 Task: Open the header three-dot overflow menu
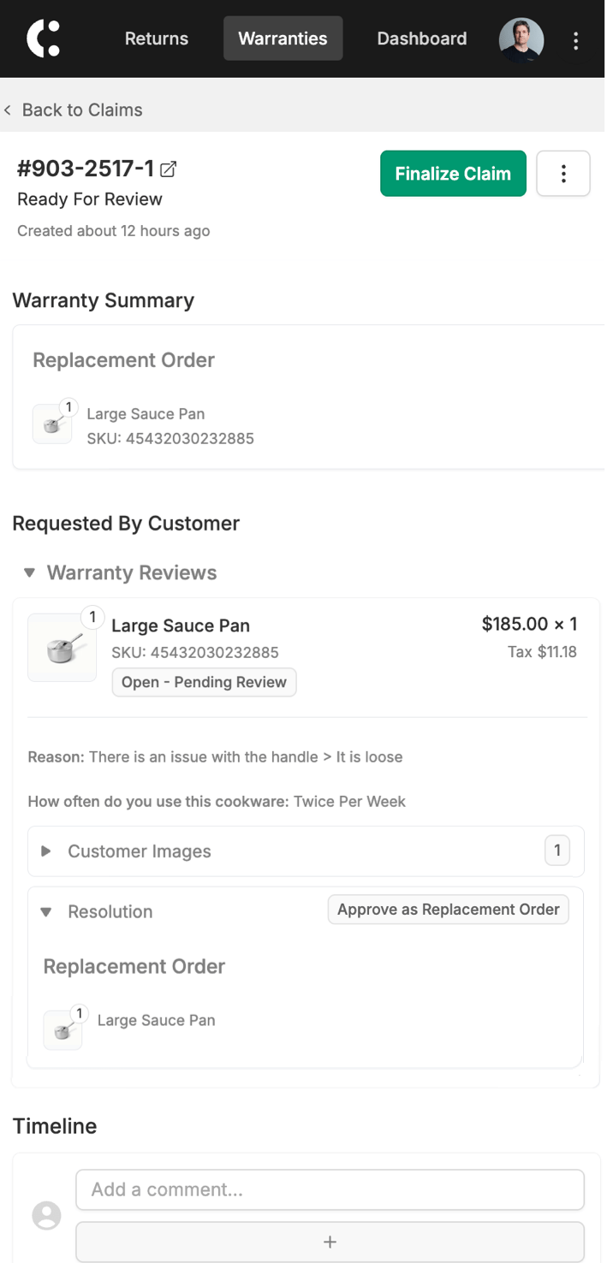tap(575, 39)
